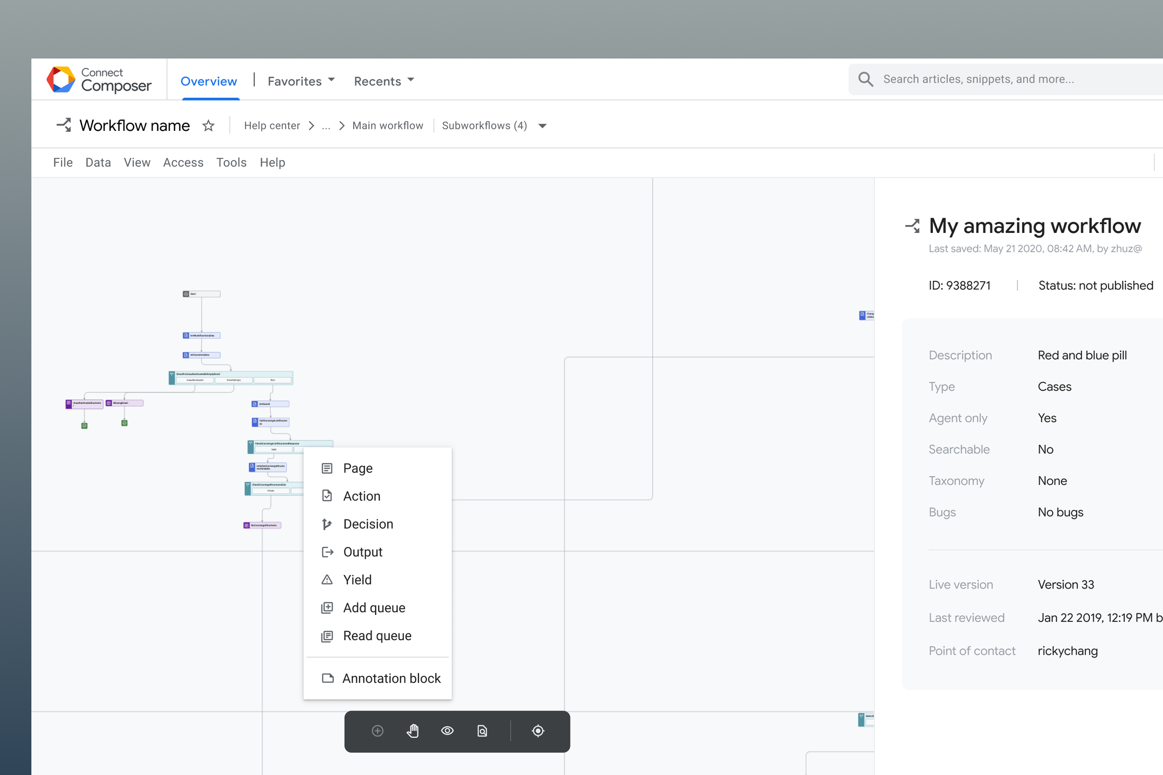Image resolution: width=1163 pixels, height=775 pixels.
Task: Click the recenter target icon in bottom toolbar
Action: (538, 731)
